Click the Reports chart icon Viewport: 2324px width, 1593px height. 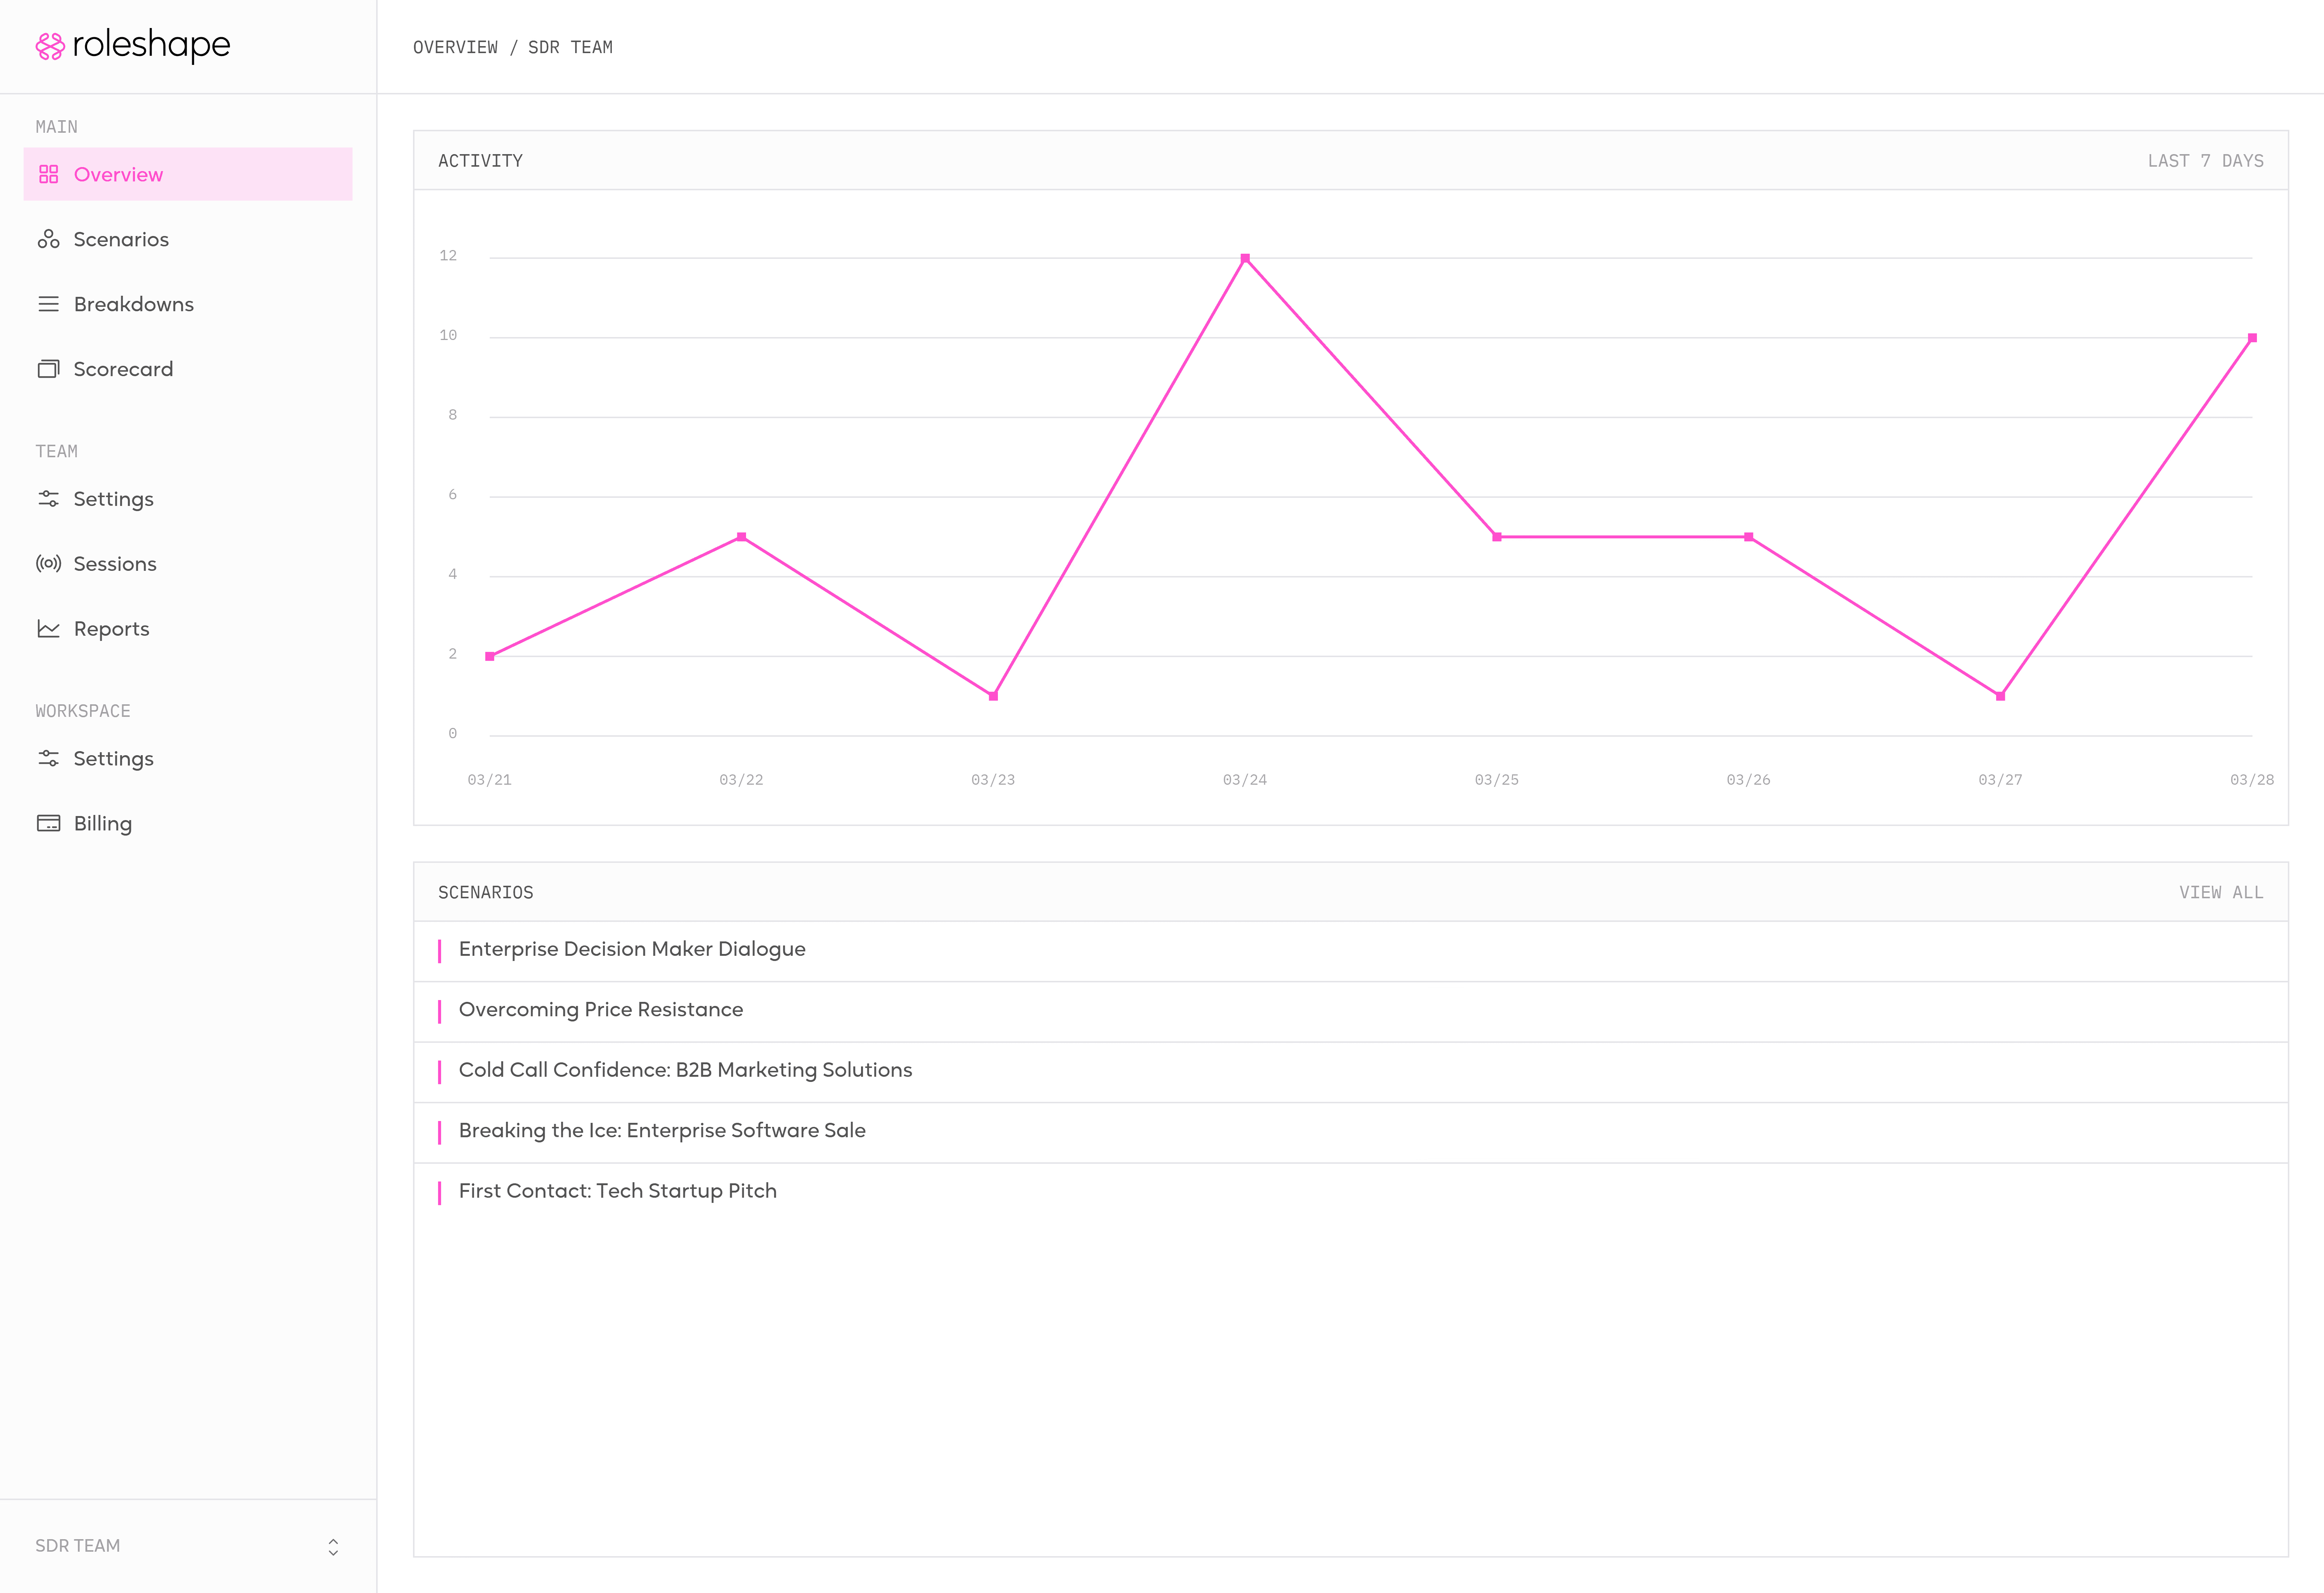(x=48, y=629)
